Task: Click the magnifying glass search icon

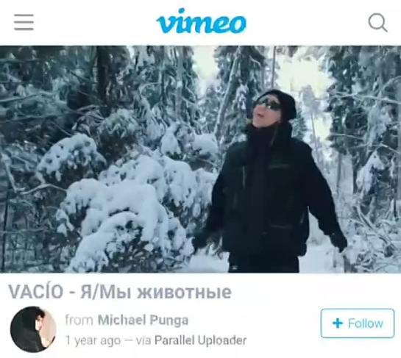Action: (377, 23)
